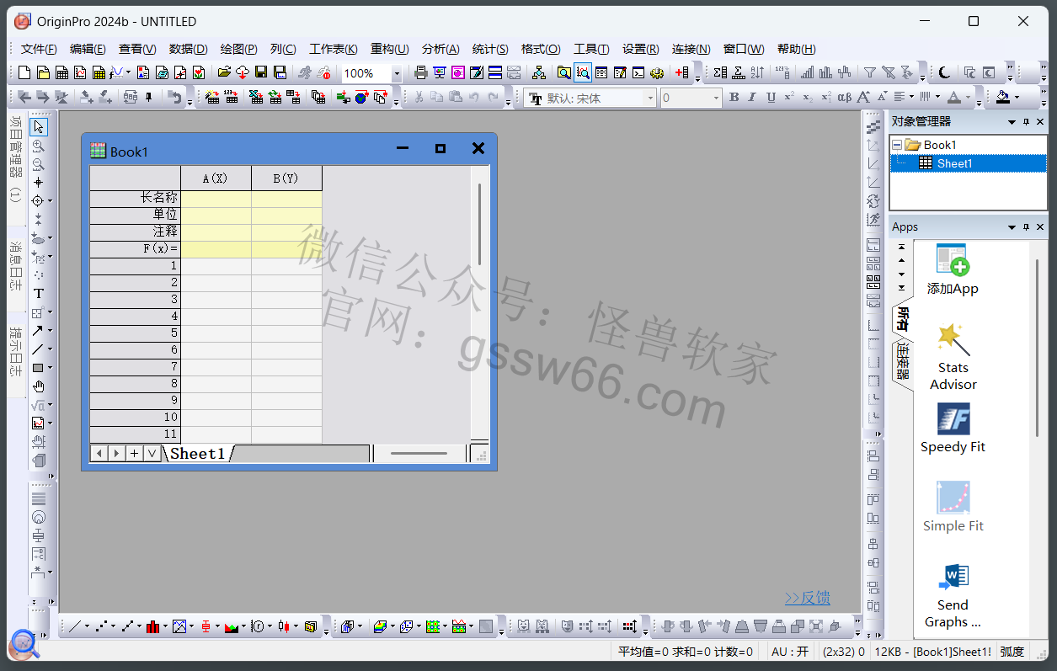Click the Stats Advisor app icon

pos(953,357)
